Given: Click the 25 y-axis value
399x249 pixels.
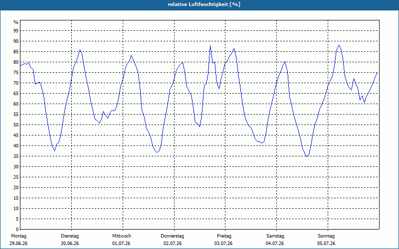Looking at the screenshot, I should (16, 177).
